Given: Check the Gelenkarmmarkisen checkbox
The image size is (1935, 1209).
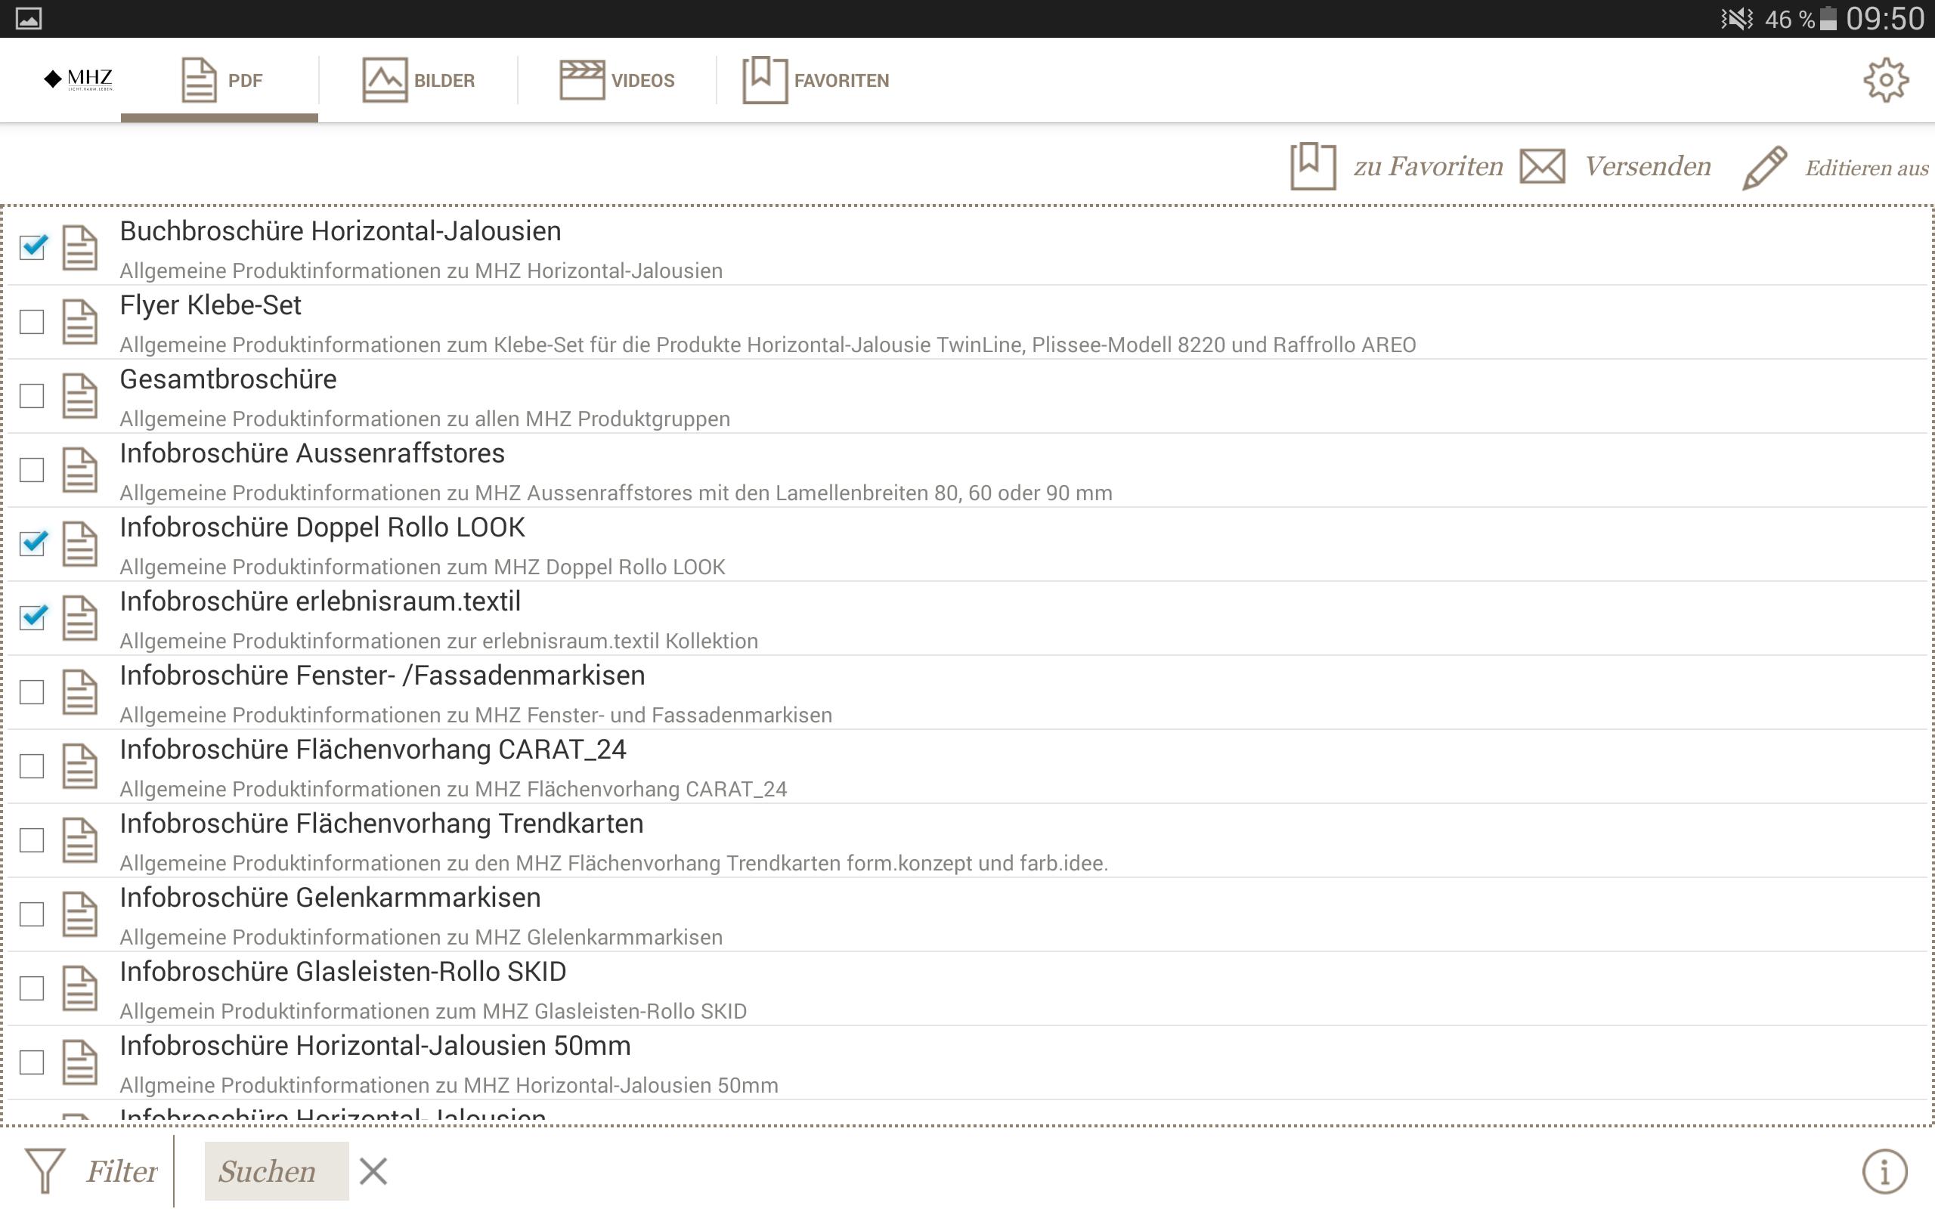Looking at the screenshot, I should [x=32, y=914].
